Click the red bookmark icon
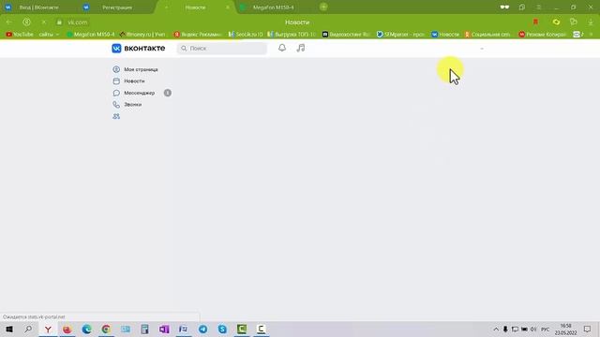Image resolution: width=600 pixels, height=337 pixels. click(x=535, y=22)
